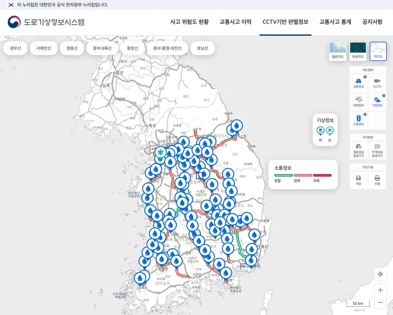
Task: Click the rain marker near 울산
Action: [x=251, y=249]
